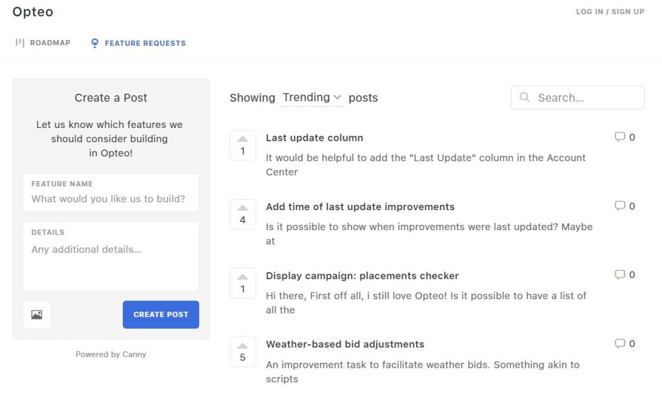Click comment icon on Last update column
The image size is (662, 395).
click(x=620, y=137)
